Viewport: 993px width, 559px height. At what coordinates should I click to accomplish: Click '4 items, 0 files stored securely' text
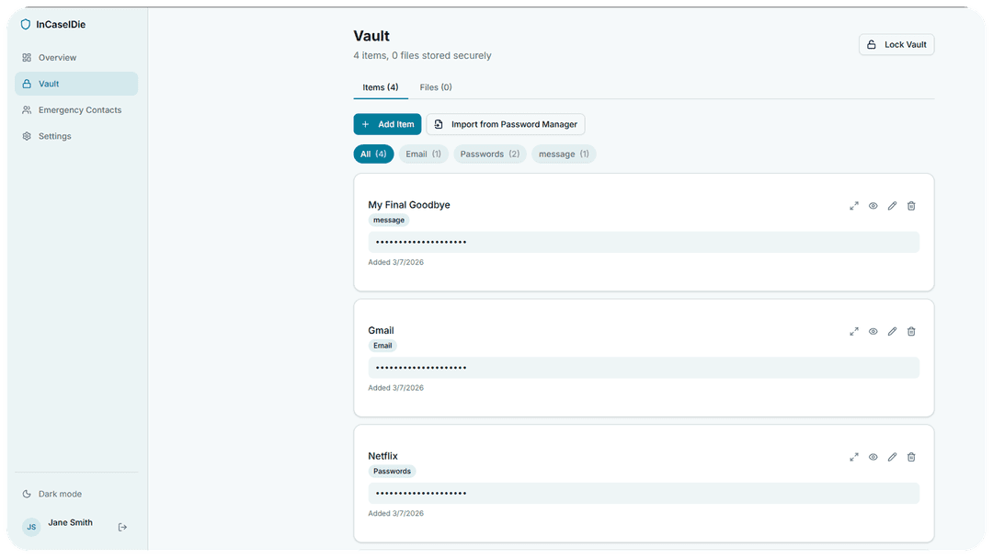(422, 56)
